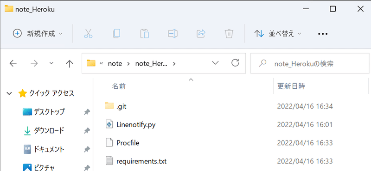
Task: Navigate back with the left arrow
Action: [13, 63]
